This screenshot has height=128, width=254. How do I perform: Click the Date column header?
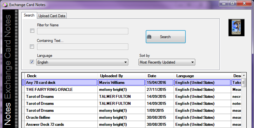point(159,76)
